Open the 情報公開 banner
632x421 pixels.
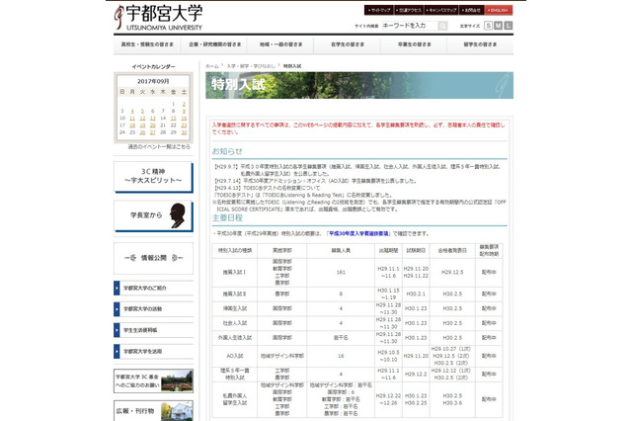[x=153, y=258]
